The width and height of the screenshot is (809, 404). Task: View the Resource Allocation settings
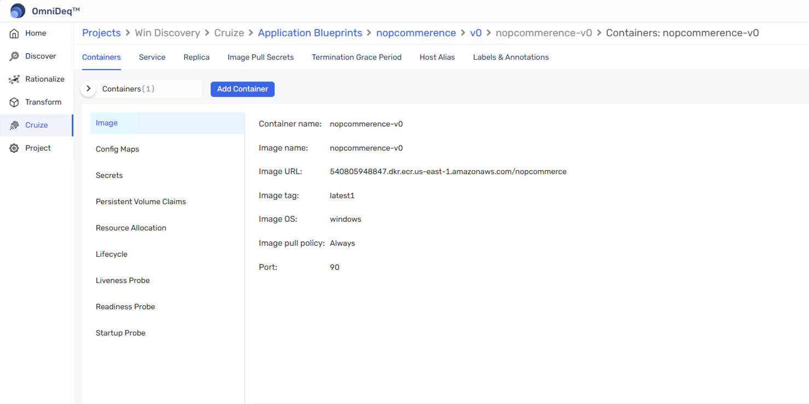point(131,228)
